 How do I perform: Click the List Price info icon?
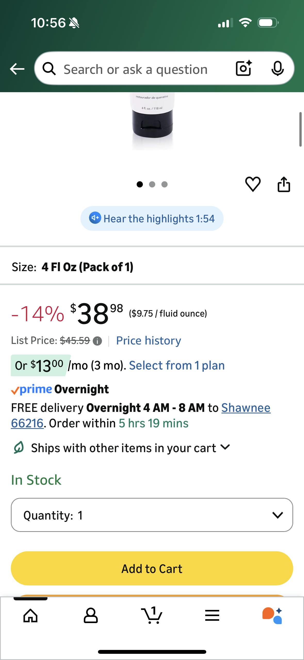[97, 341]
